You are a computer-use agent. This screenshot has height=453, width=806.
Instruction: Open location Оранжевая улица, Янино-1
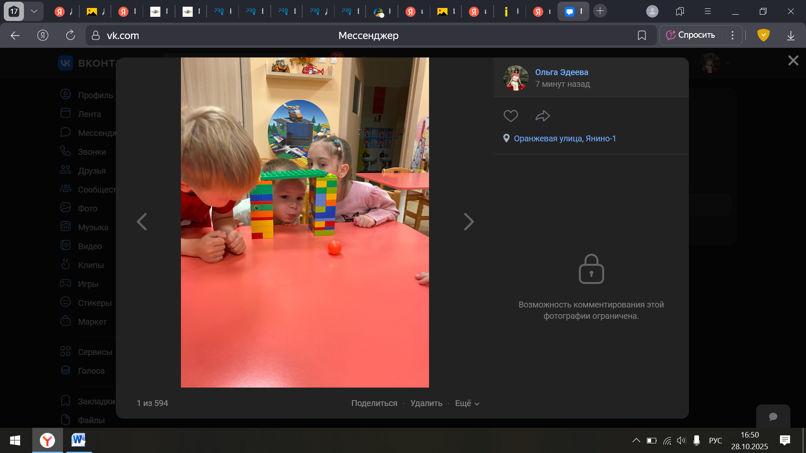(564, 138)
